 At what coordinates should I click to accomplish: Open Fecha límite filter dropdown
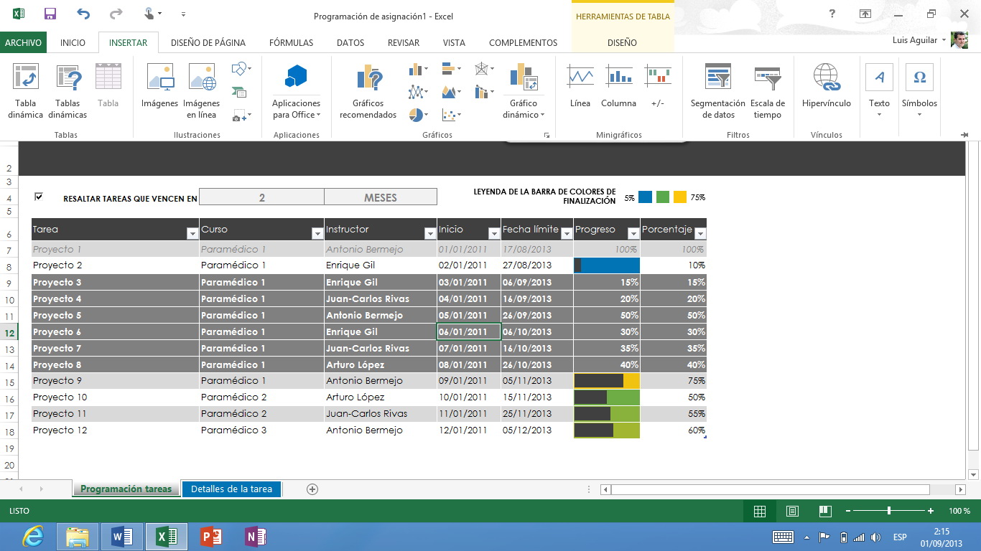coord(565,233)
